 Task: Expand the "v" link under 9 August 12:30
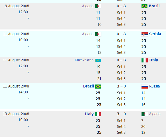click(x=28, y=18)
